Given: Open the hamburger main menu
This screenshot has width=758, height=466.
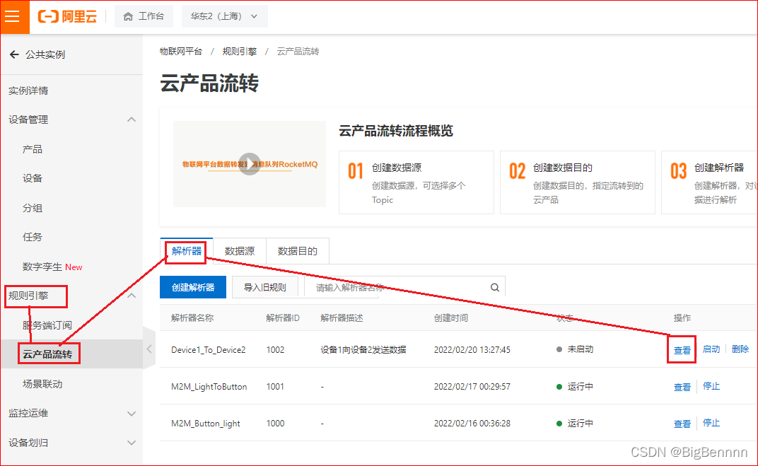Looking at the screenshot, I should pos(13,16).
